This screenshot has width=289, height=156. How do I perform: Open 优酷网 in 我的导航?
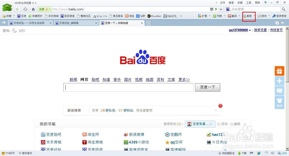[x=173, y=134]
